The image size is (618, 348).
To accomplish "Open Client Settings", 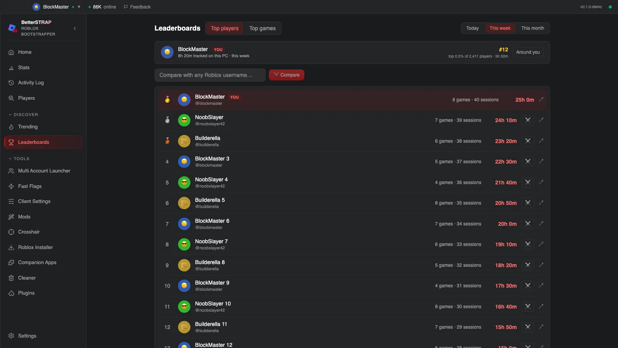I will pos(43,201).
